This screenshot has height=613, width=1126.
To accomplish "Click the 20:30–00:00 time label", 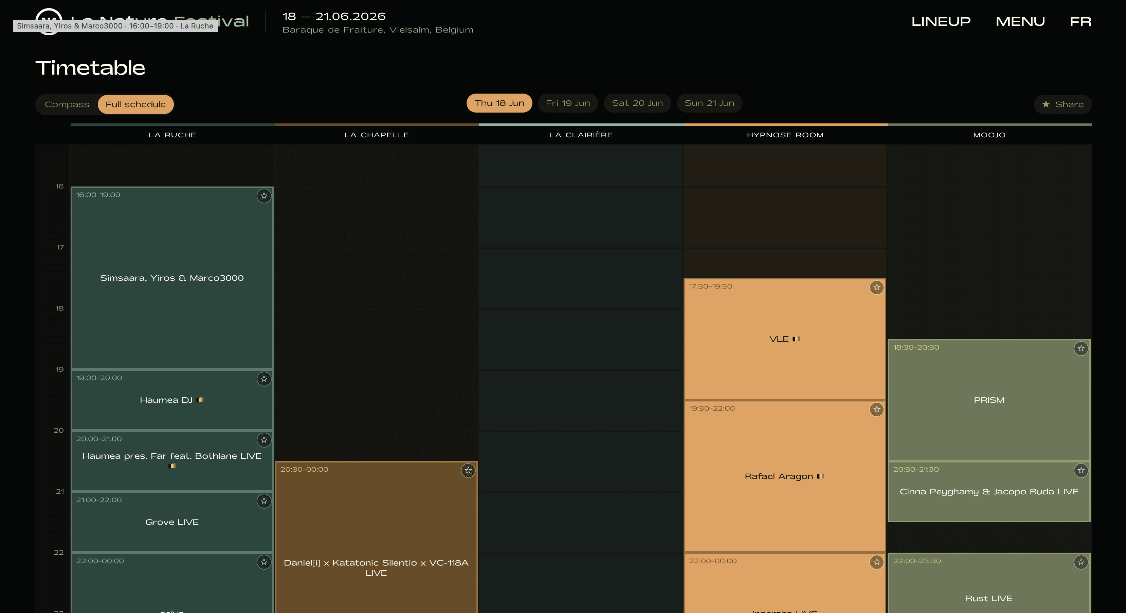I will [x=304, y=470].
